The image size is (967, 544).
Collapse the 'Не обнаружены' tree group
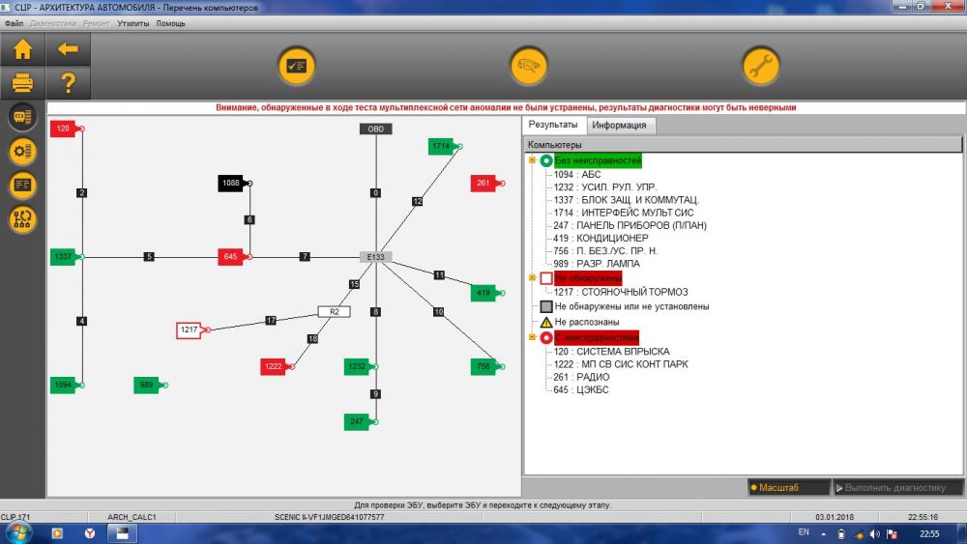pyautogui.click(x=532, y=278)
